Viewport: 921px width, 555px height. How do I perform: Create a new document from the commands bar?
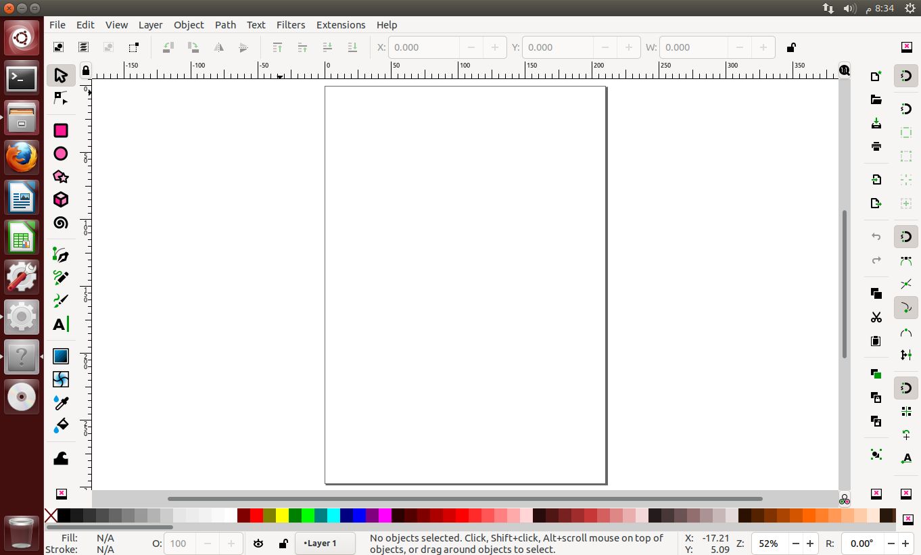[x=876, y=76]
